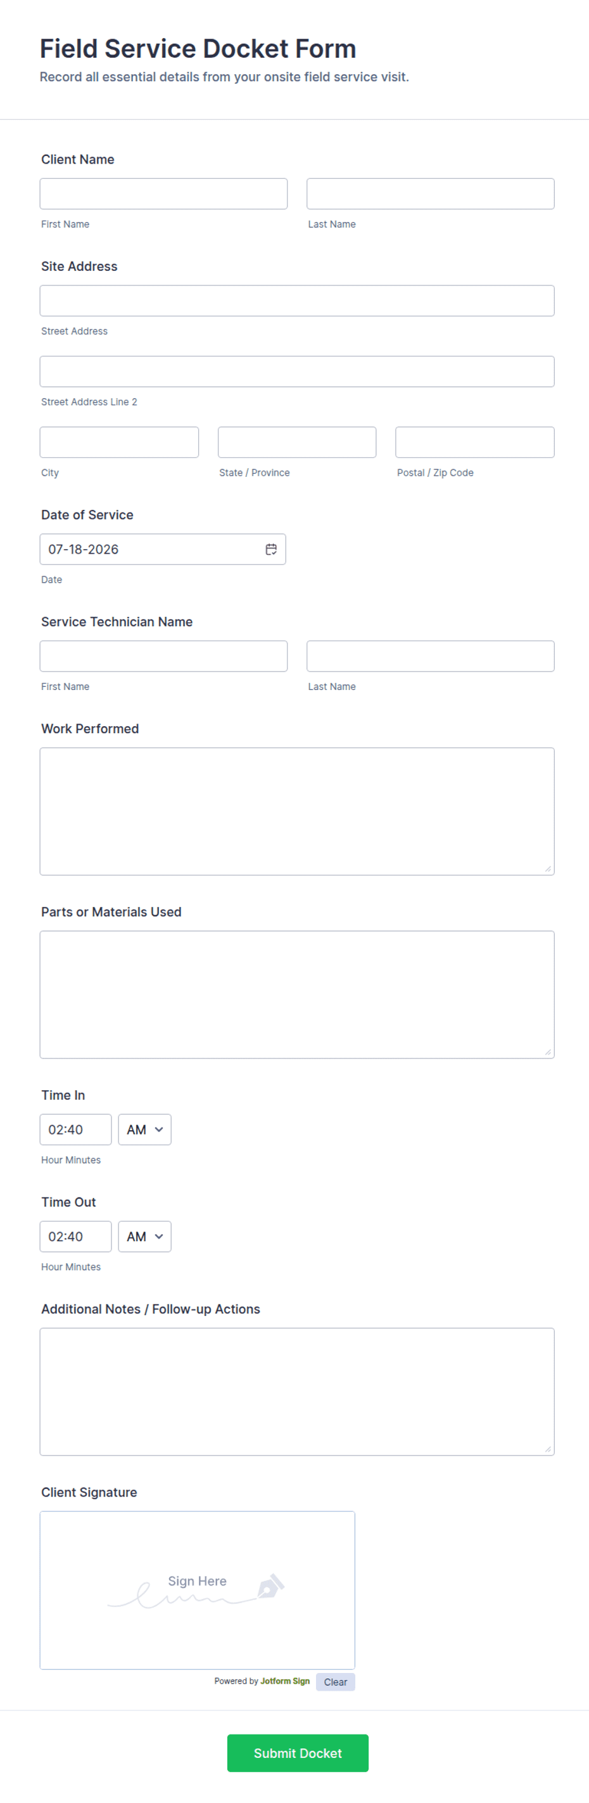Focus the Street Address Line 2 field
This screenshot has height=1803, width=589.
(297, 372)
